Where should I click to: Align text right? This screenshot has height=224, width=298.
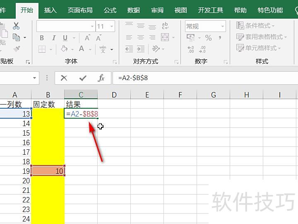coord(152,37)
